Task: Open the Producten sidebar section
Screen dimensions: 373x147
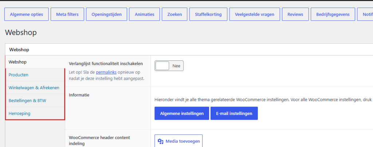Action: point(35,75)
